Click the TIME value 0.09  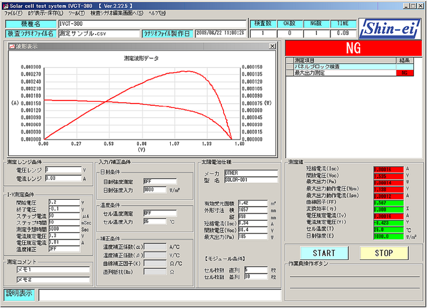point(343,33)
